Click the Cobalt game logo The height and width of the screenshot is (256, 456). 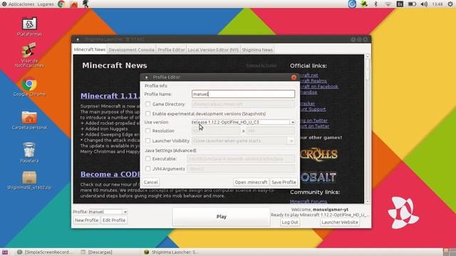[x=318, y=177]
